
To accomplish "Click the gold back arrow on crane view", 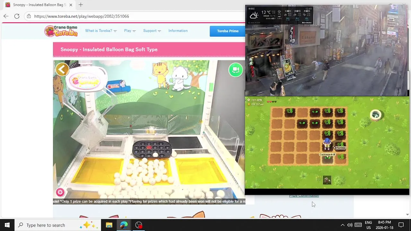I will click(62, 69).
